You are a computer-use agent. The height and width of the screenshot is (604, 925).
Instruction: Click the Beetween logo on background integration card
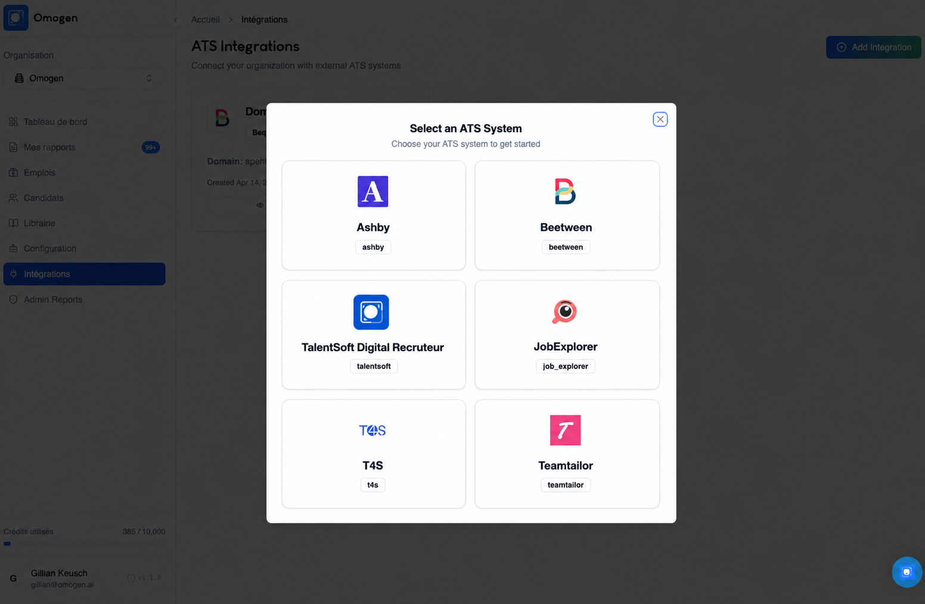pos(222,117)
